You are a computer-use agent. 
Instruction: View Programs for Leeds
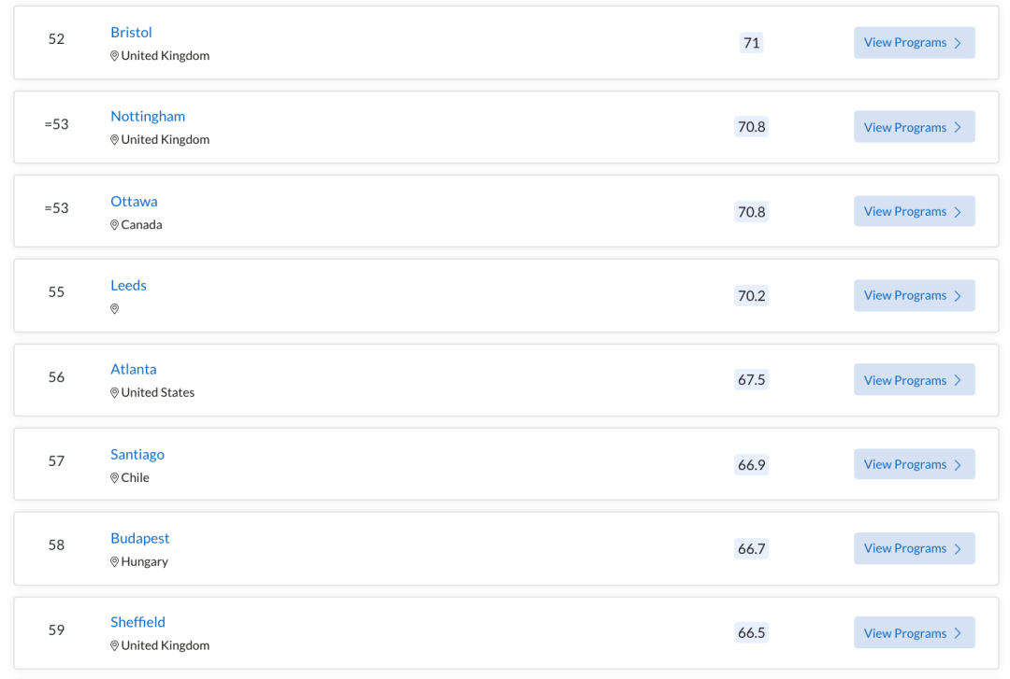(x=914, y=296)
